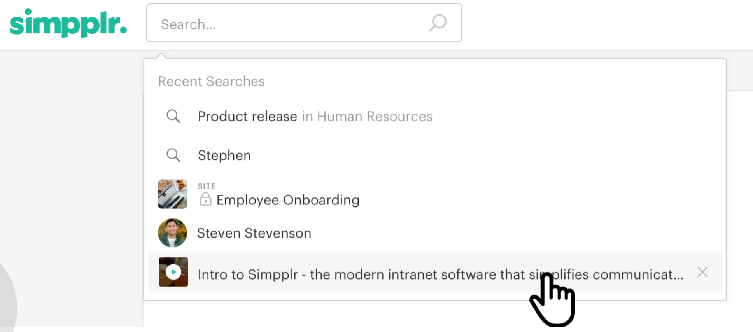The height and width of the screenshot is (332, 753).
Task: Click the Simpplr logo
Action: pos(68,23)
